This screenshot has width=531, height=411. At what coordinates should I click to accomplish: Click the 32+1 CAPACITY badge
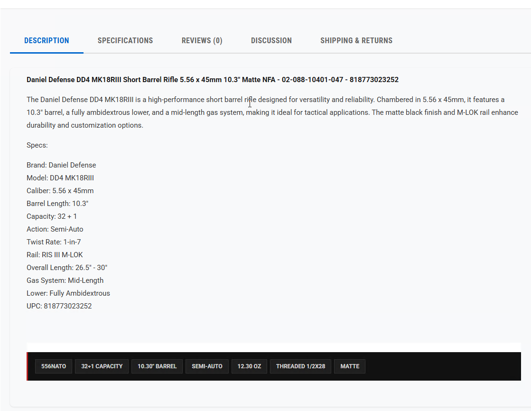click(101, 366)
